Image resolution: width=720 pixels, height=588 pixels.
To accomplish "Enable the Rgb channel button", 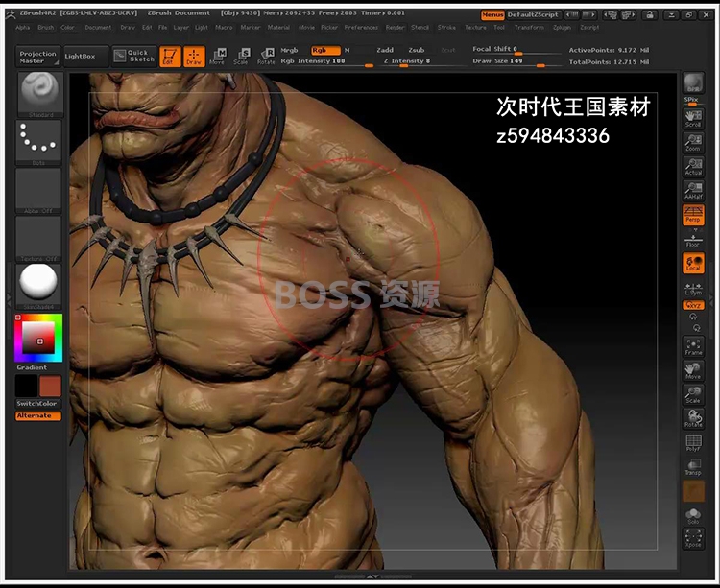I will click(325, 51).
